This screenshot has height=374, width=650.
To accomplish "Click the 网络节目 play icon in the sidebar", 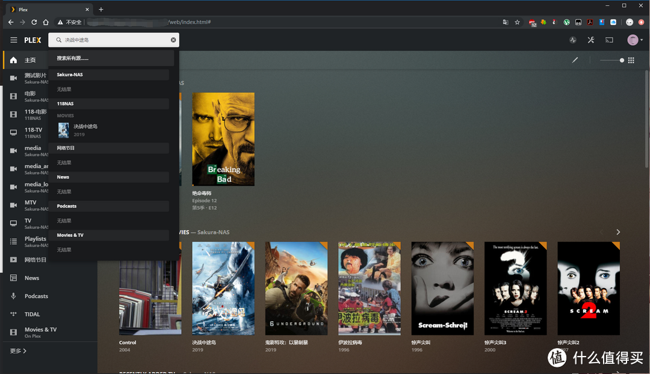I will 13,260.
